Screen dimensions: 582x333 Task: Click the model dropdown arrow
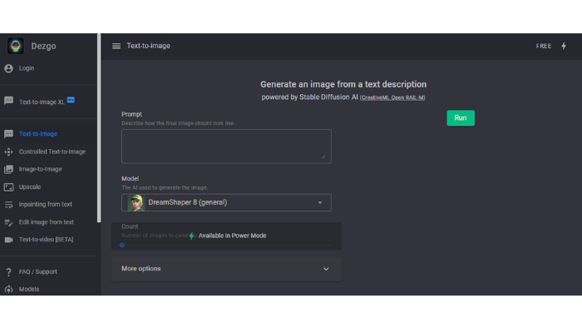tap(320, 202)
